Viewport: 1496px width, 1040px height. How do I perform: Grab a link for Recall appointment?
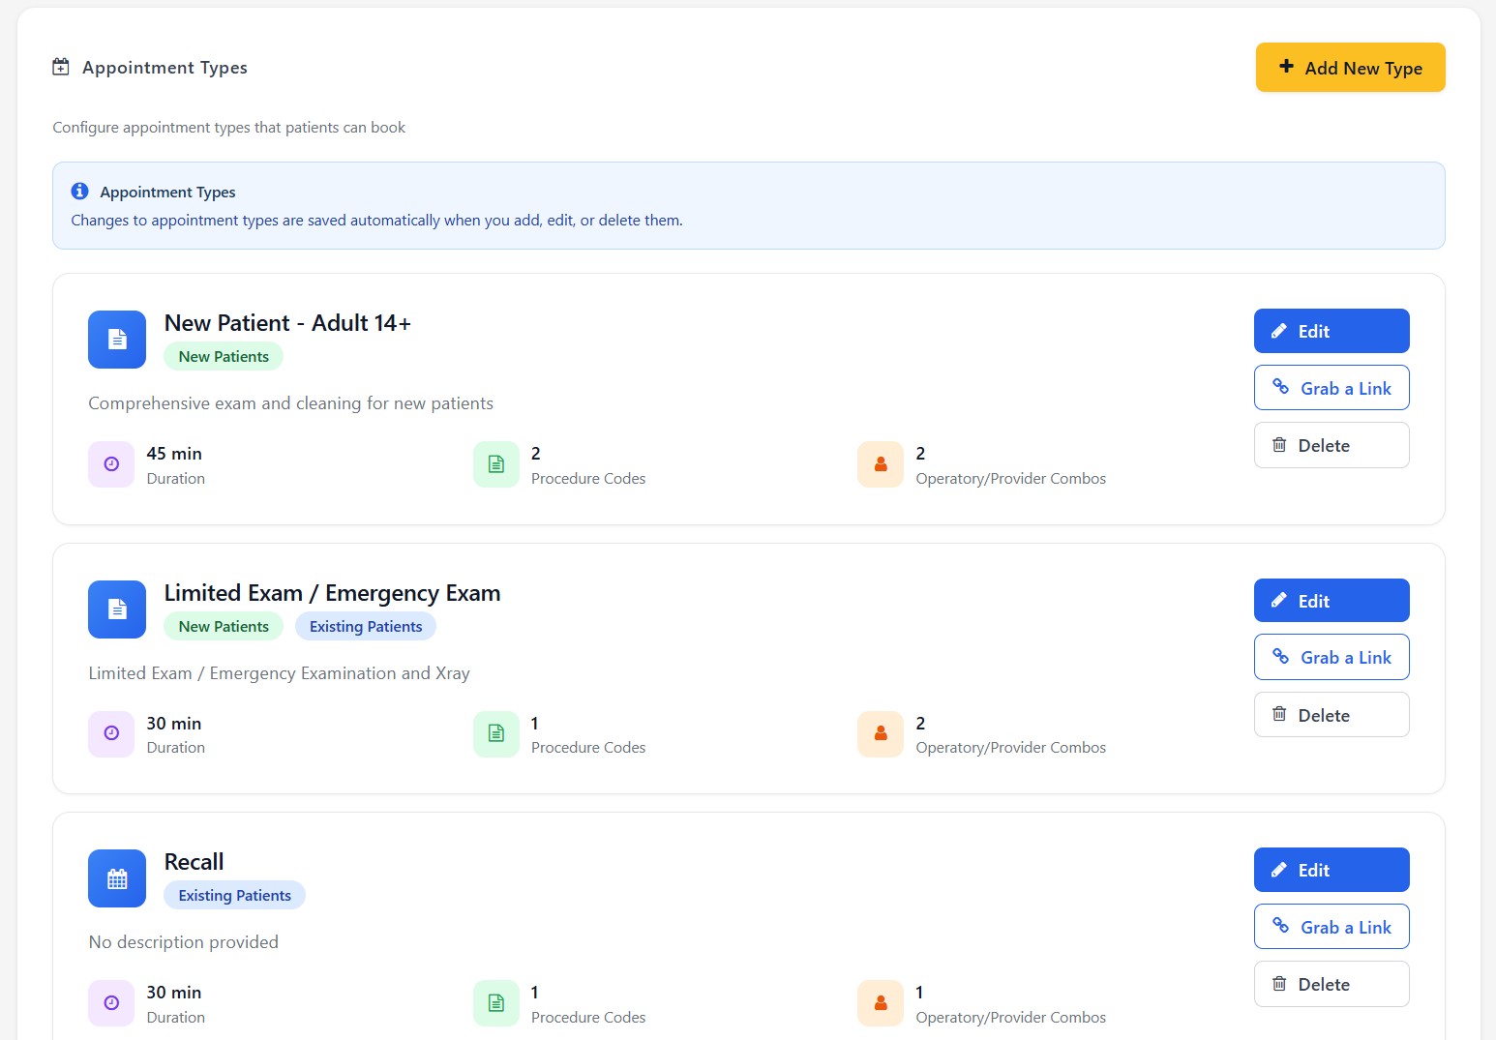coord(1331,927)
